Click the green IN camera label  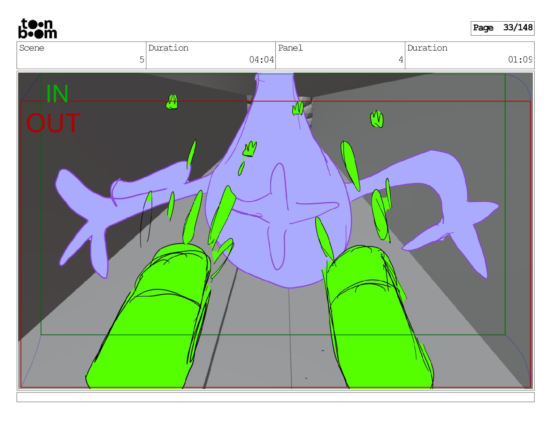point(57,94)
